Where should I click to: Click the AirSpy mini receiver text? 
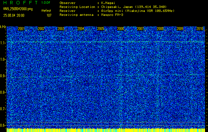(138, 11)
